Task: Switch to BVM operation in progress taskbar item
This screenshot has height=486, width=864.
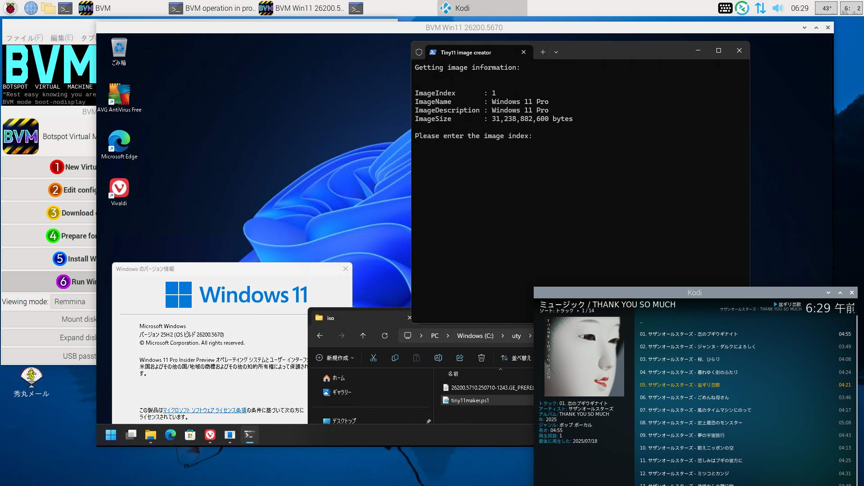Action: (212, 8)
